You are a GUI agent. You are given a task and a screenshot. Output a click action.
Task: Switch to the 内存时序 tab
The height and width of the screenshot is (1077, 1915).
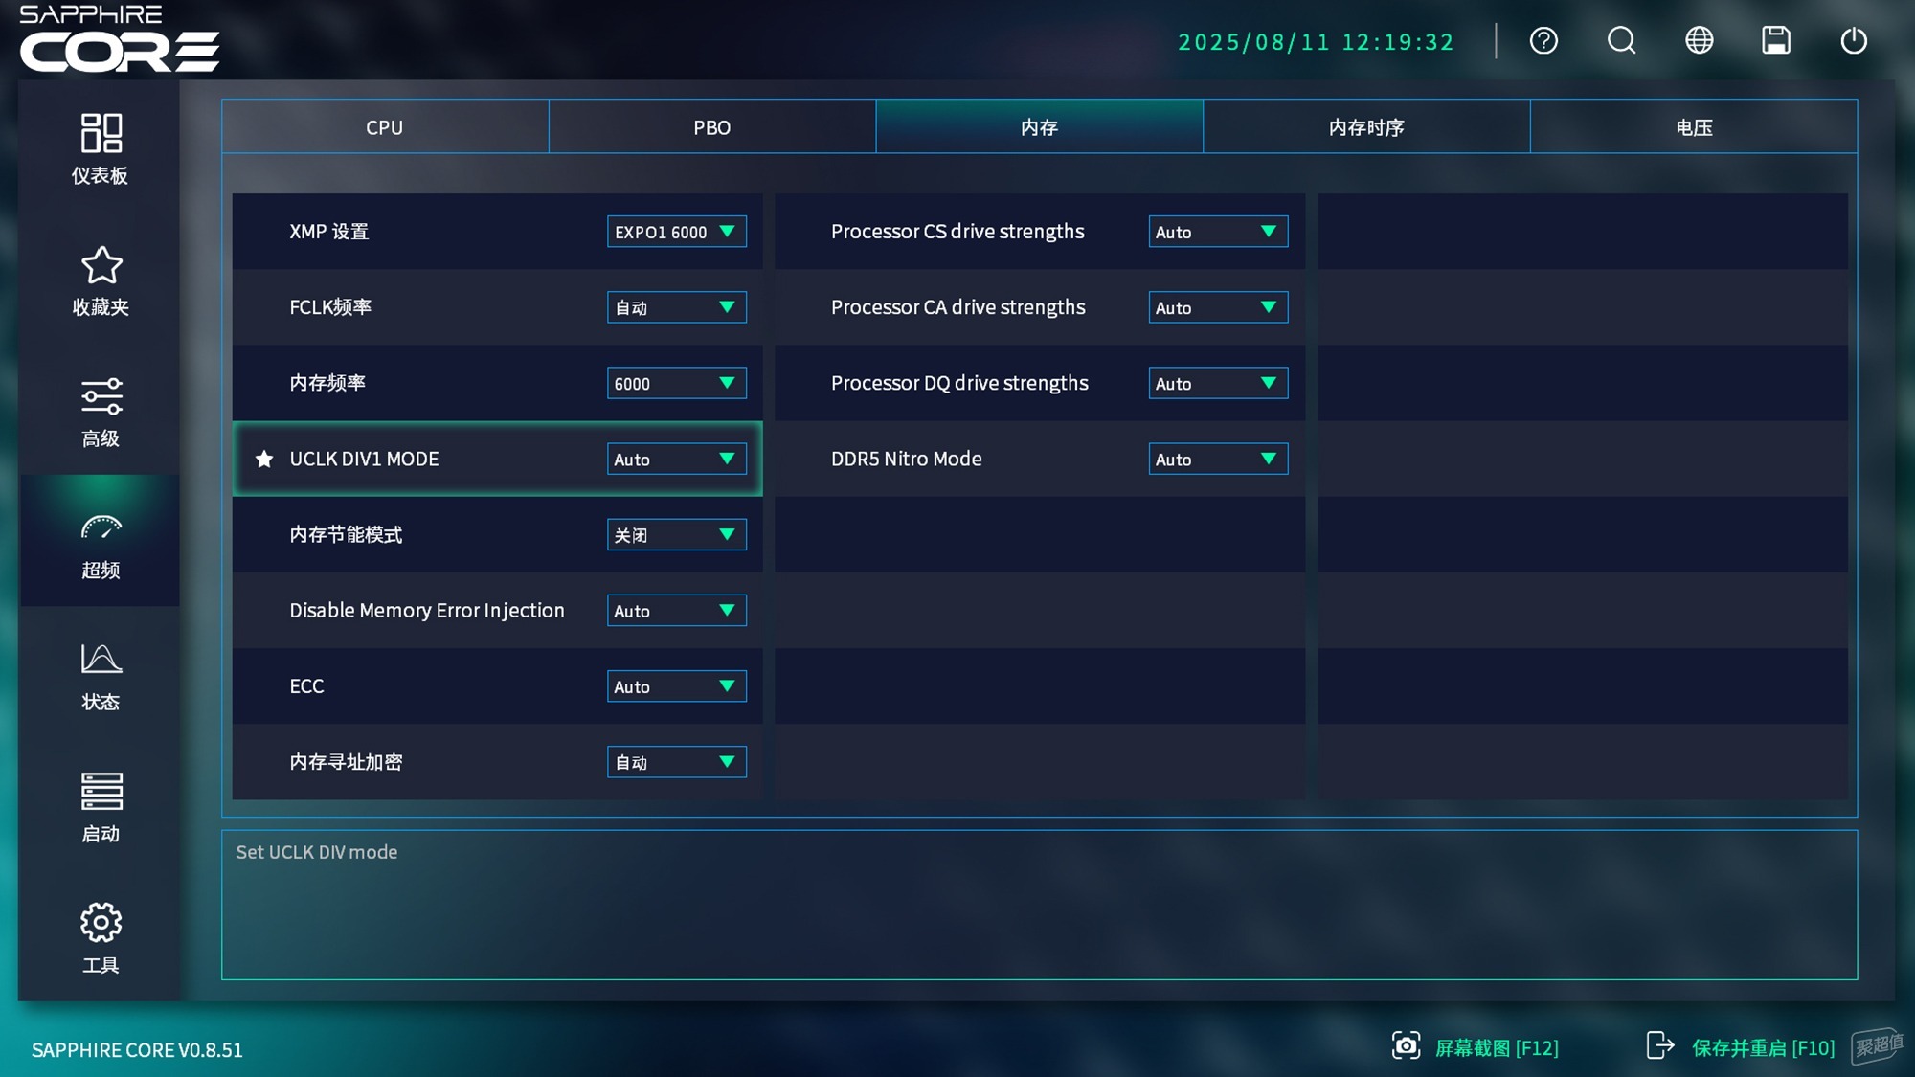click(x=1365, y=127)
